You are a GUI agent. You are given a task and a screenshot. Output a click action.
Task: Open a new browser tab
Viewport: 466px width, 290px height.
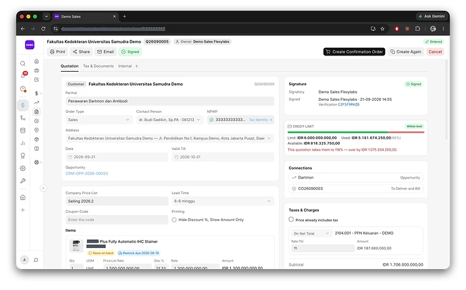click(124, 16)
